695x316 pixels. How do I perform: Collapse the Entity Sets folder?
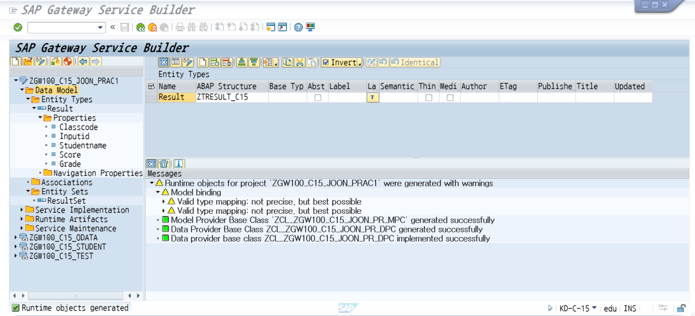(28, 192)
